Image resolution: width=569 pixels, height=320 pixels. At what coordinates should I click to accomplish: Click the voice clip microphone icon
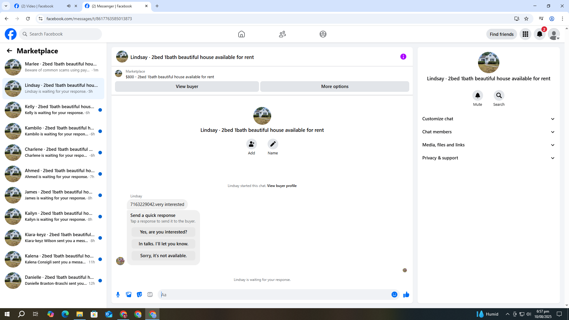click(x=118, y=295)
